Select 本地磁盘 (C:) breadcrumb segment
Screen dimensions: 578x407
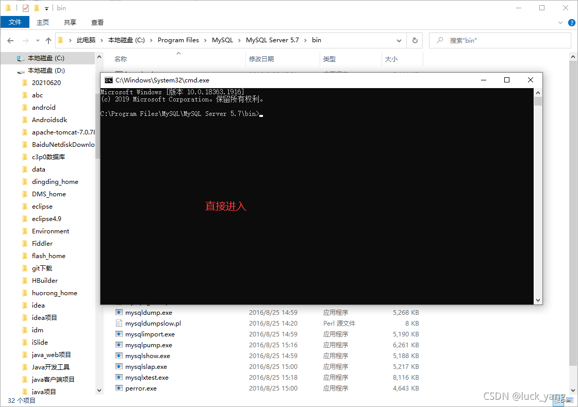click(x=126, y=40)
